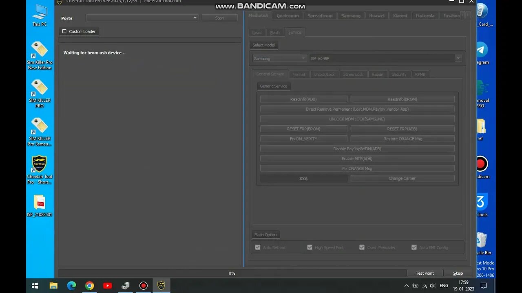This screenshot has height=293, width=522.
Task: Click the XXA carrier code field
Action: (x=303, y=178)
